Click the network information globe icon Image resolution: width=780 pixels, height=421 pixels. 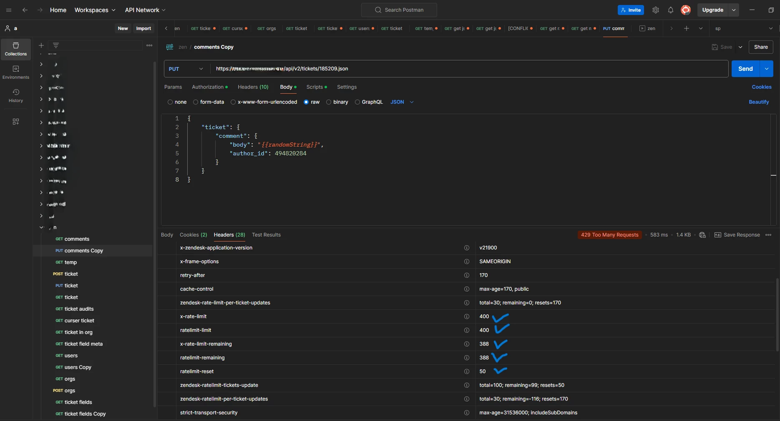702,235
